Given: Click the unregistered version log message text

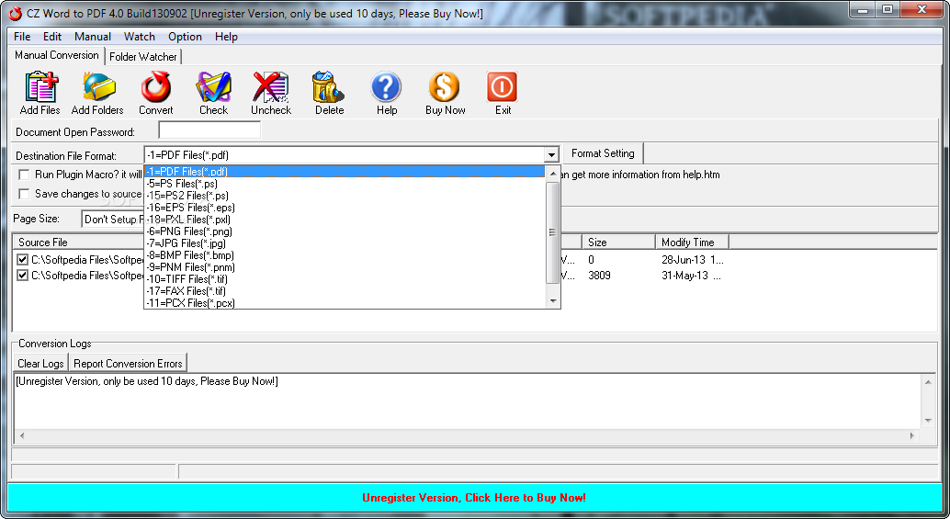Looking at the screenshot, I should tap(147, 381).
